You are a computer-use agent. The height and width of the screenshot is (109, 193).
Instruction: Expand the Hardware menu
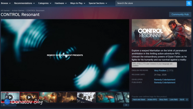61,3
